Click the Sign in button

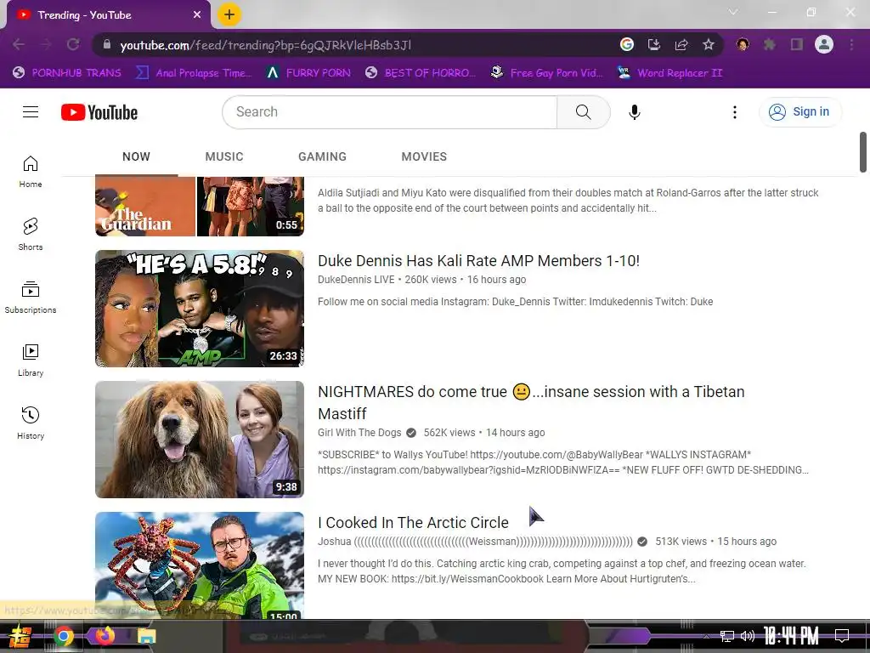799,111
